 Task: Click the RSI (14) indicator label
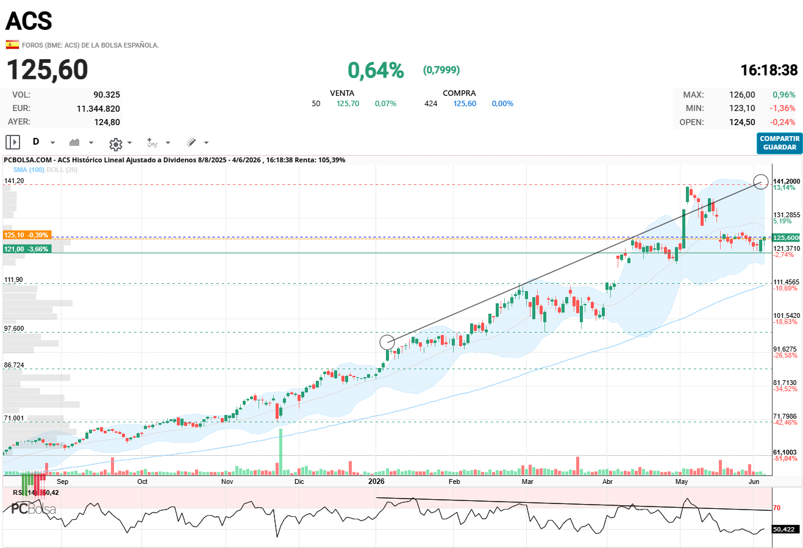25,492
